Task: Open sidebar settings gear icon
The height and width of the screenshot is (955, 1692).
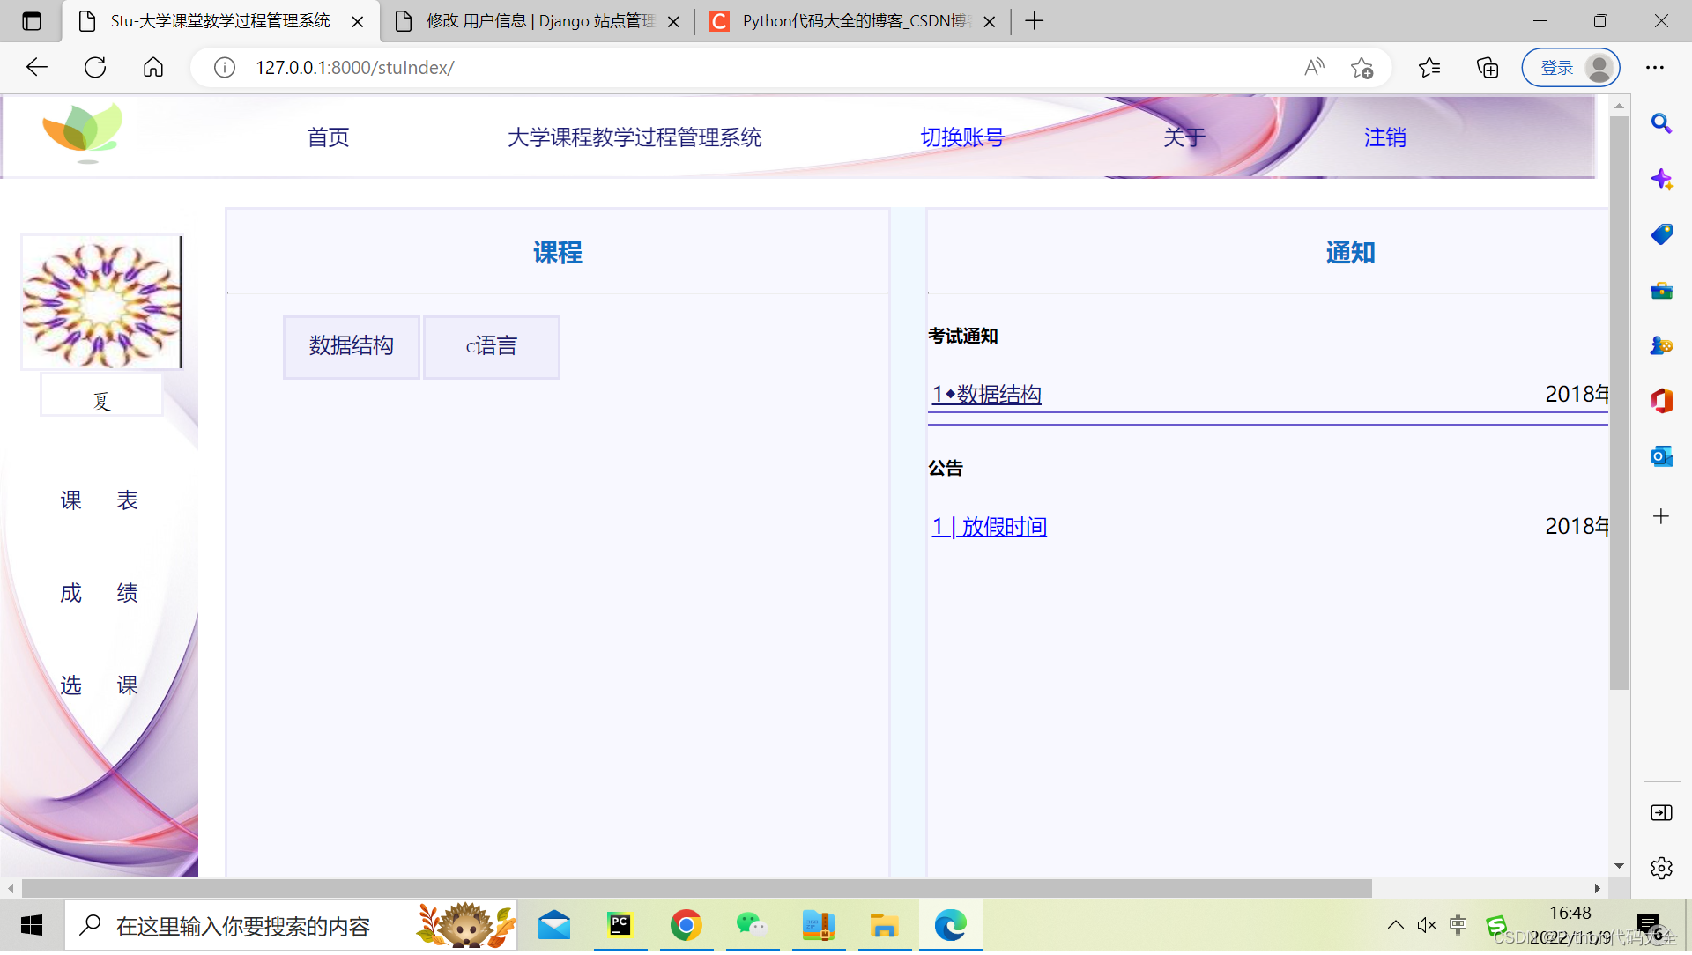Action: (x=1661, y=869)
